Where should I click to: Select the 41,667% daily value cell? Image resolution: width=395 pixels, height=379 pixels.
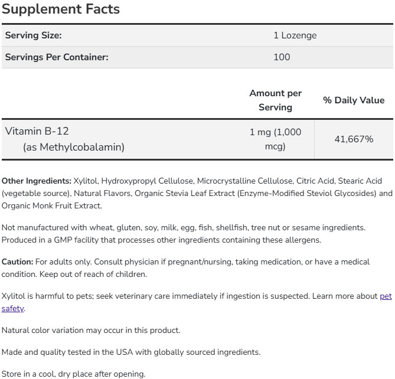[x=353, y=139]
